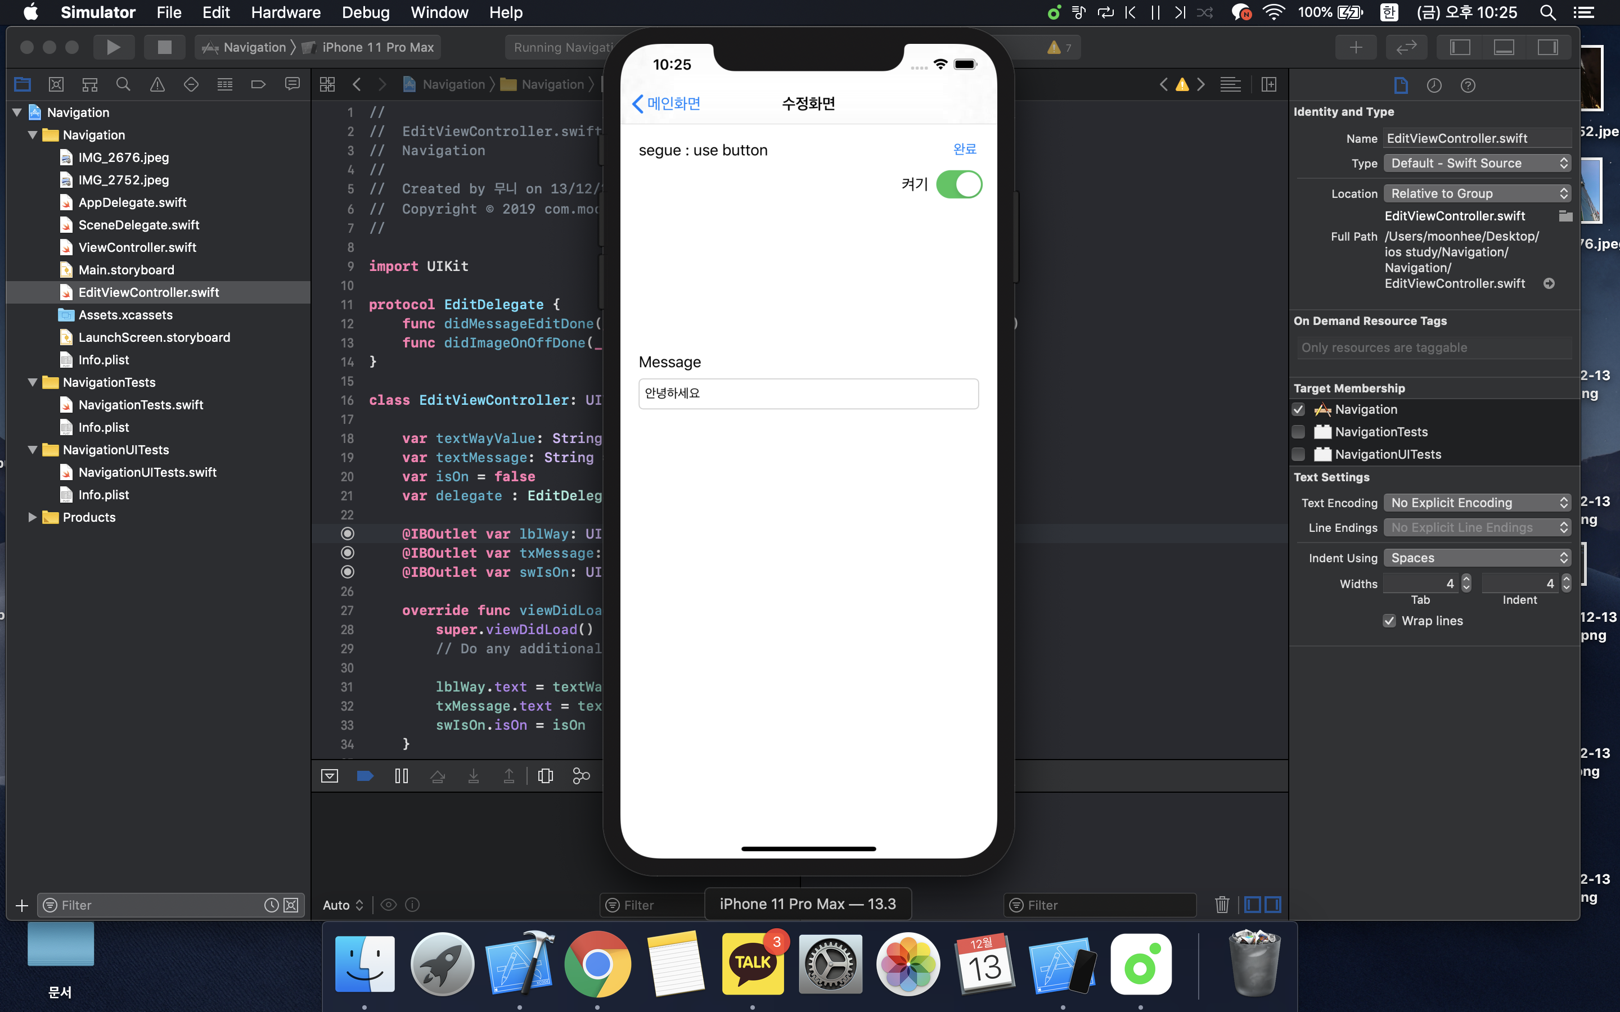Expand the Products folder
This screenshot has width=1620, height=1012.
click(32, 517)
